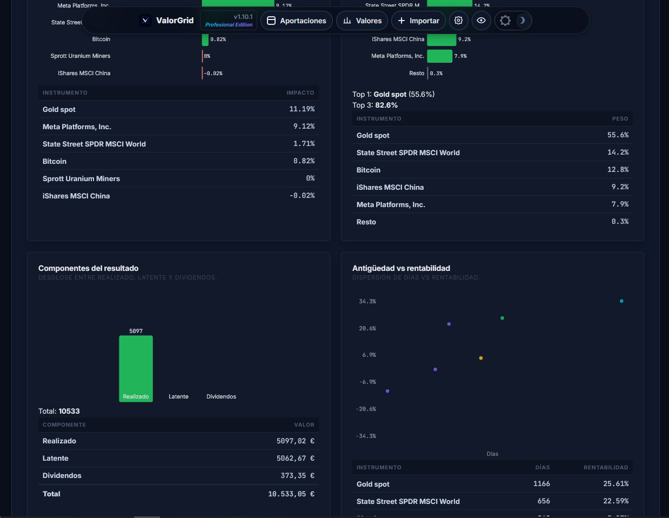
Task: Click the Total value 10.533,05 €
Action: (291, 494)
